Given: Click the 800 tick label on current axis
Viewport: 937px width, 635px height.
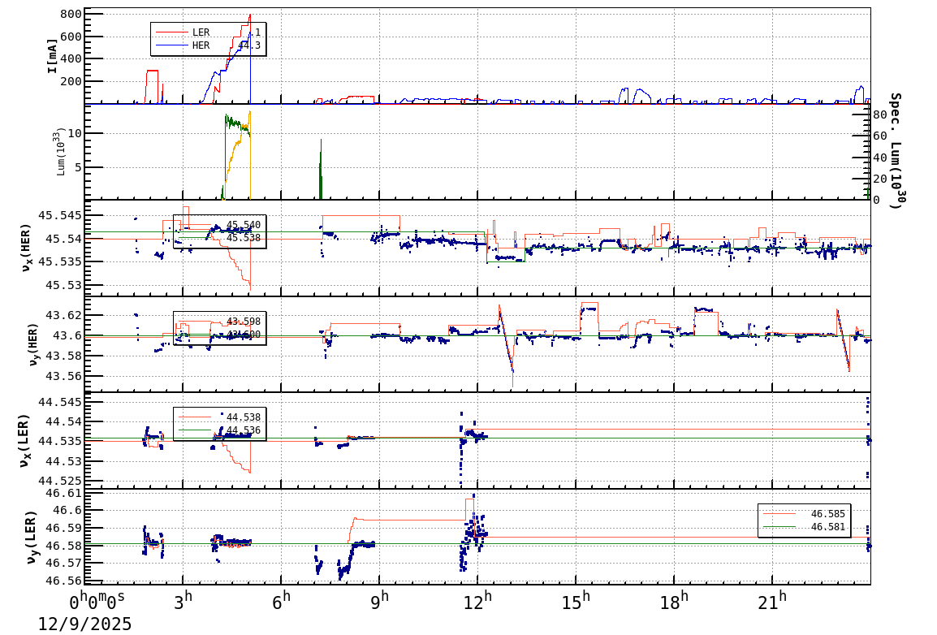Looking at the screenshot, I should coord(71,14).
